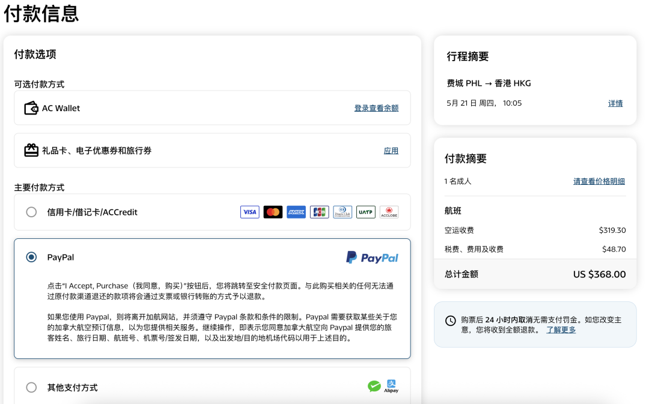Screen dimensions: 649x404
Task: Click the Alipay icon
Action: pyautogui.click(x=391, y=386)
